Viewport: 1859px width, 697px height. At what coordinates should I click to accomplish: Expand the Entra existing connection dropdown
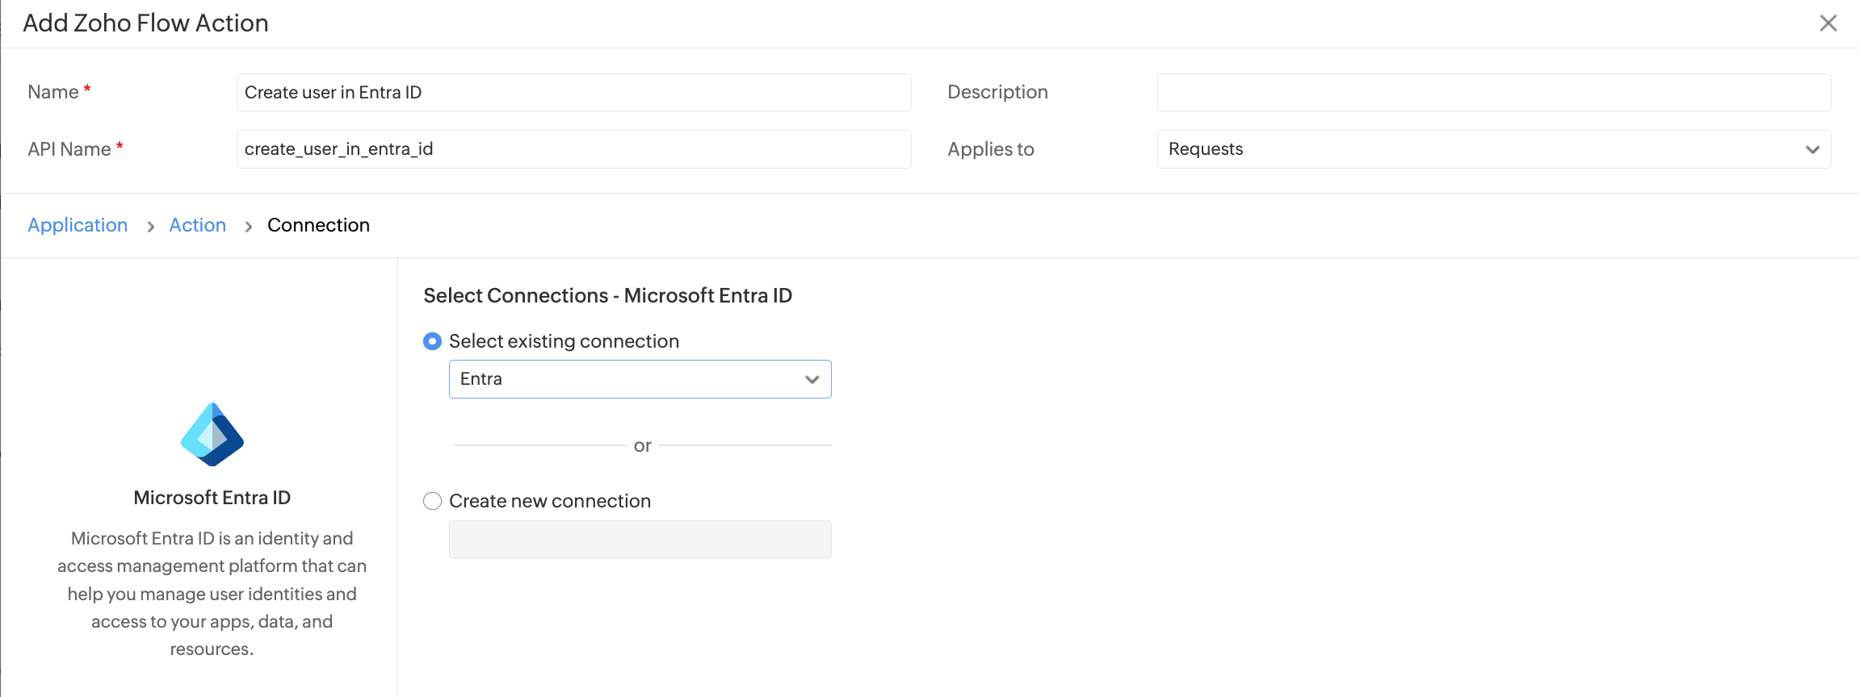639,379
